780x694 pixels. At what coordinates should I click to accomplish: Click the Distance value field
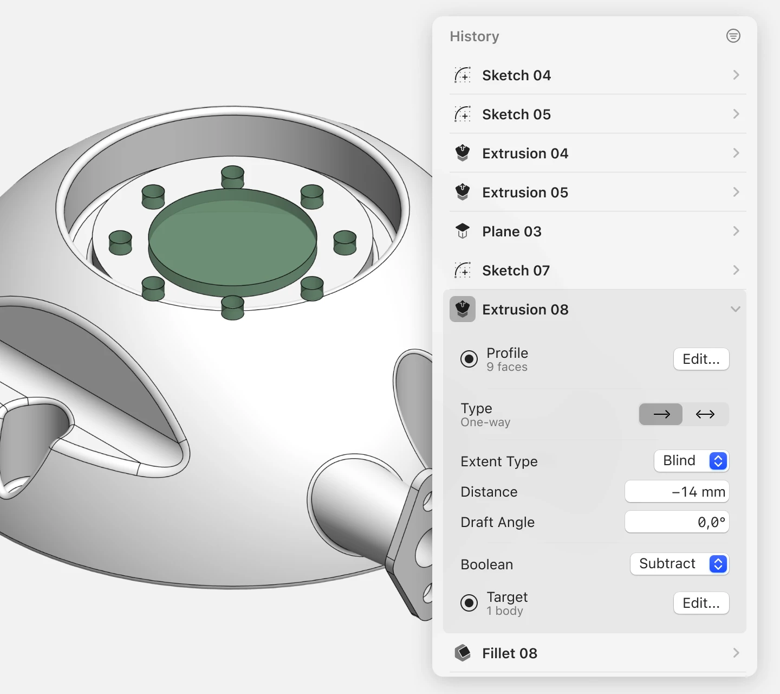pos(677,492)
